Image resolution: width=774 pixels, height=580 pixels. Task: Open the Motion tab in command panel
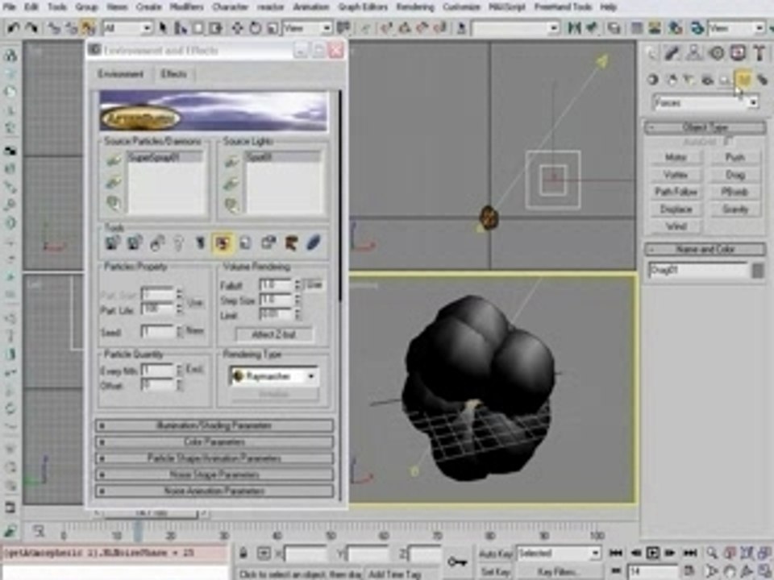pos(717,53)
